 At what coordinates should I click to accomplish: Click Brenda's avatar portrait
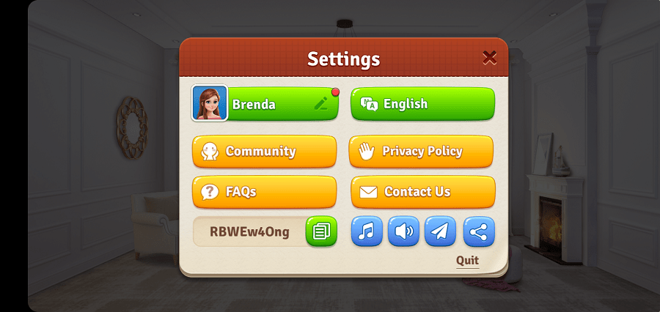pyautogui.click(x=210, y=103)
